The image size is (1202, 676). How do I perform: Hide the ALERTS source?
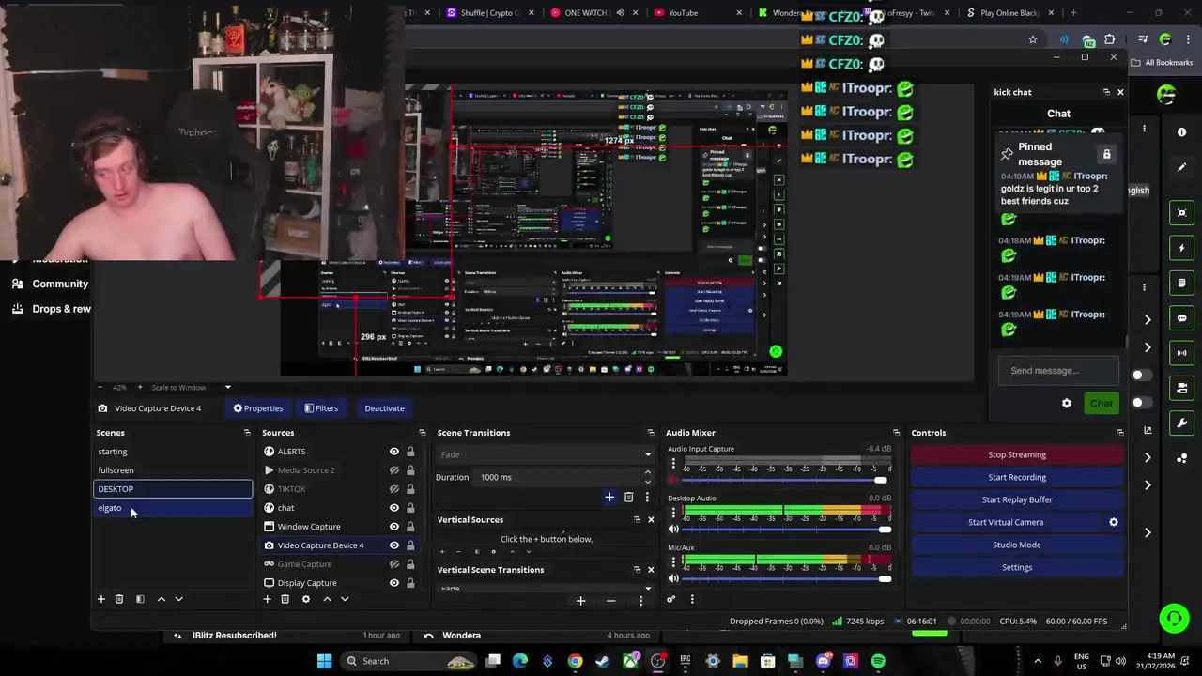(394, 452)
